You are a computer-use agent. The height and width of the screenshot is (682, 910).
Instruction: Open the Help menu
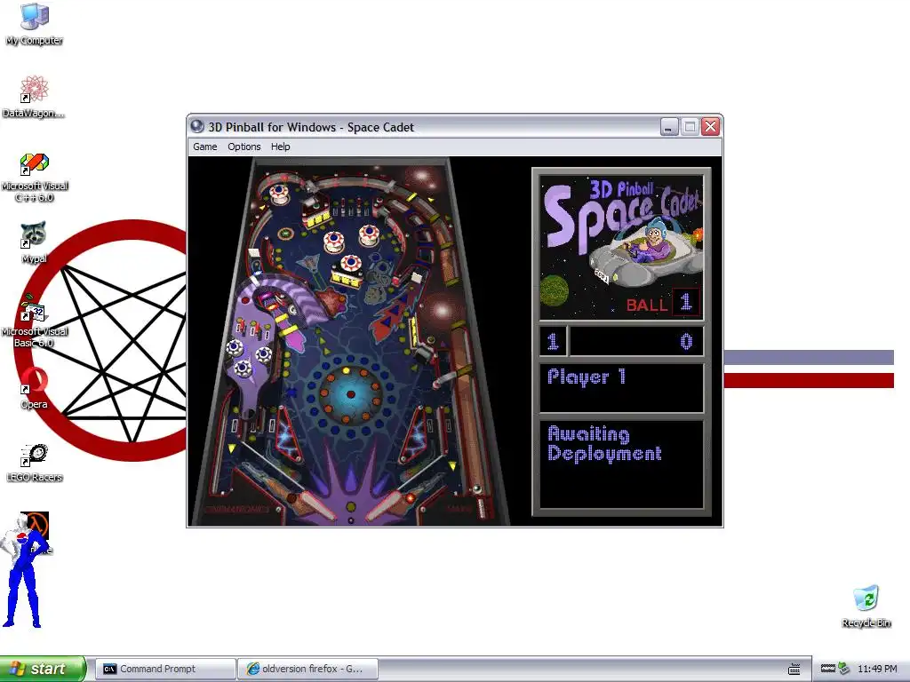pyautogui.click(x=280, y=147)
